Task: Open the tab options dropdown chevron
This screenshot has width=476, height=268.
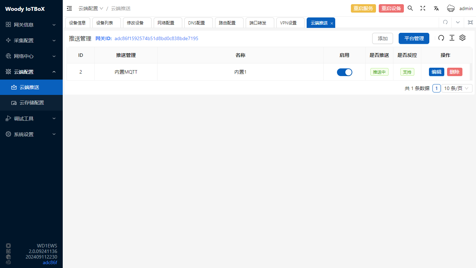Action: (458, 22)
